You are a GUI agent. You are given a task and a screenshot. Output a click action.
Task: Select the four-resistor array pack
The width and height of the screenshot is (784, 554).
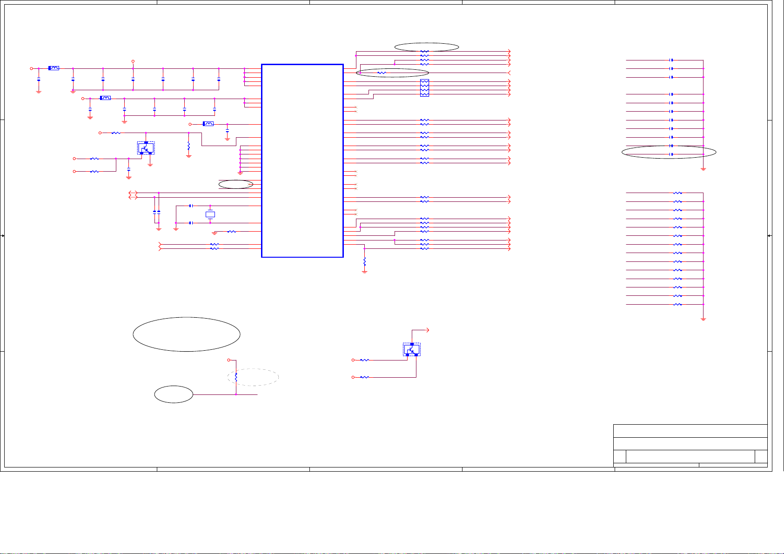pyautogui.click(x=424, y=88)
